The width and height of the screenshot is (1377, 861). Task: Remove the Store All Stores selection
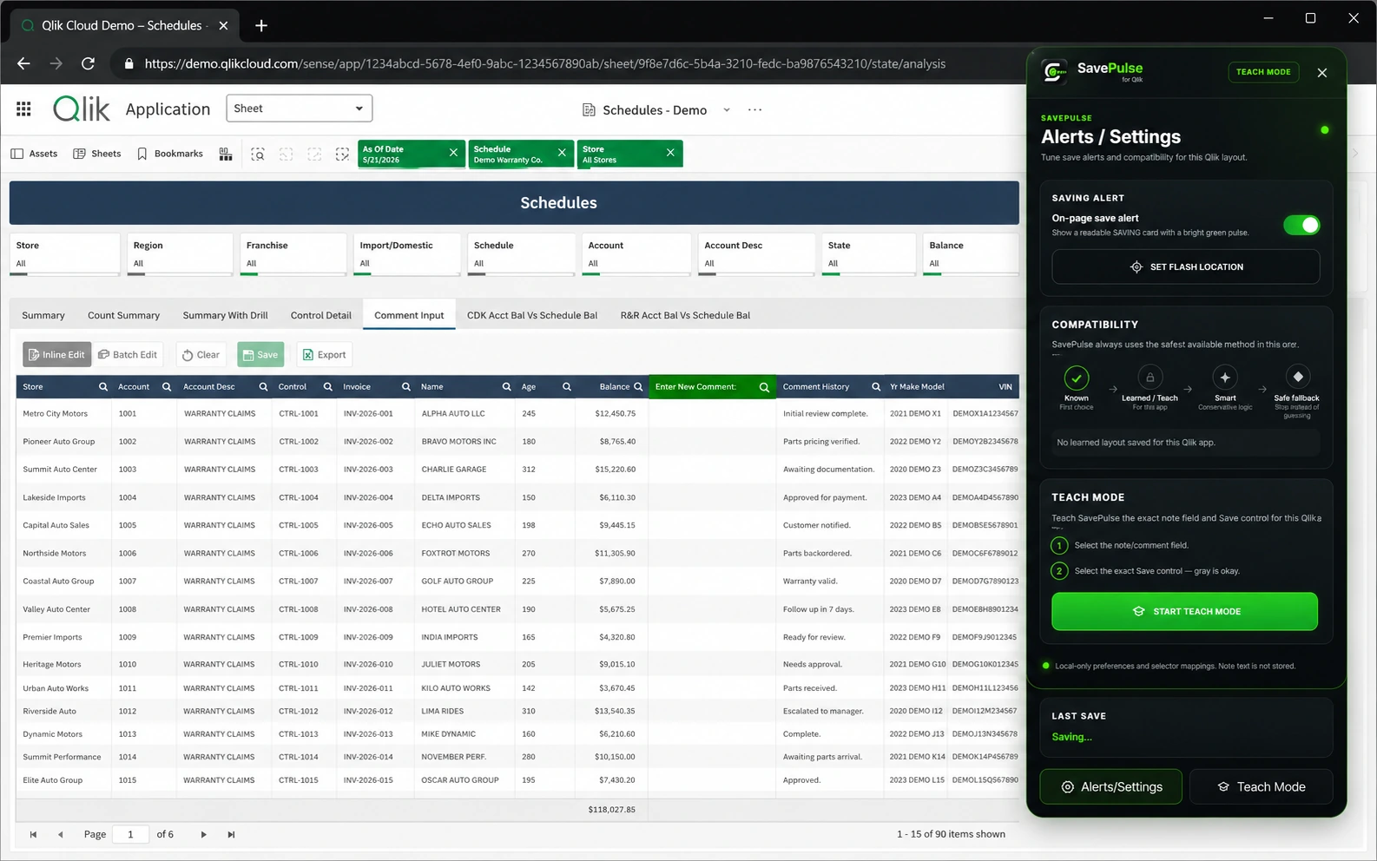click(x=670, y=153)
